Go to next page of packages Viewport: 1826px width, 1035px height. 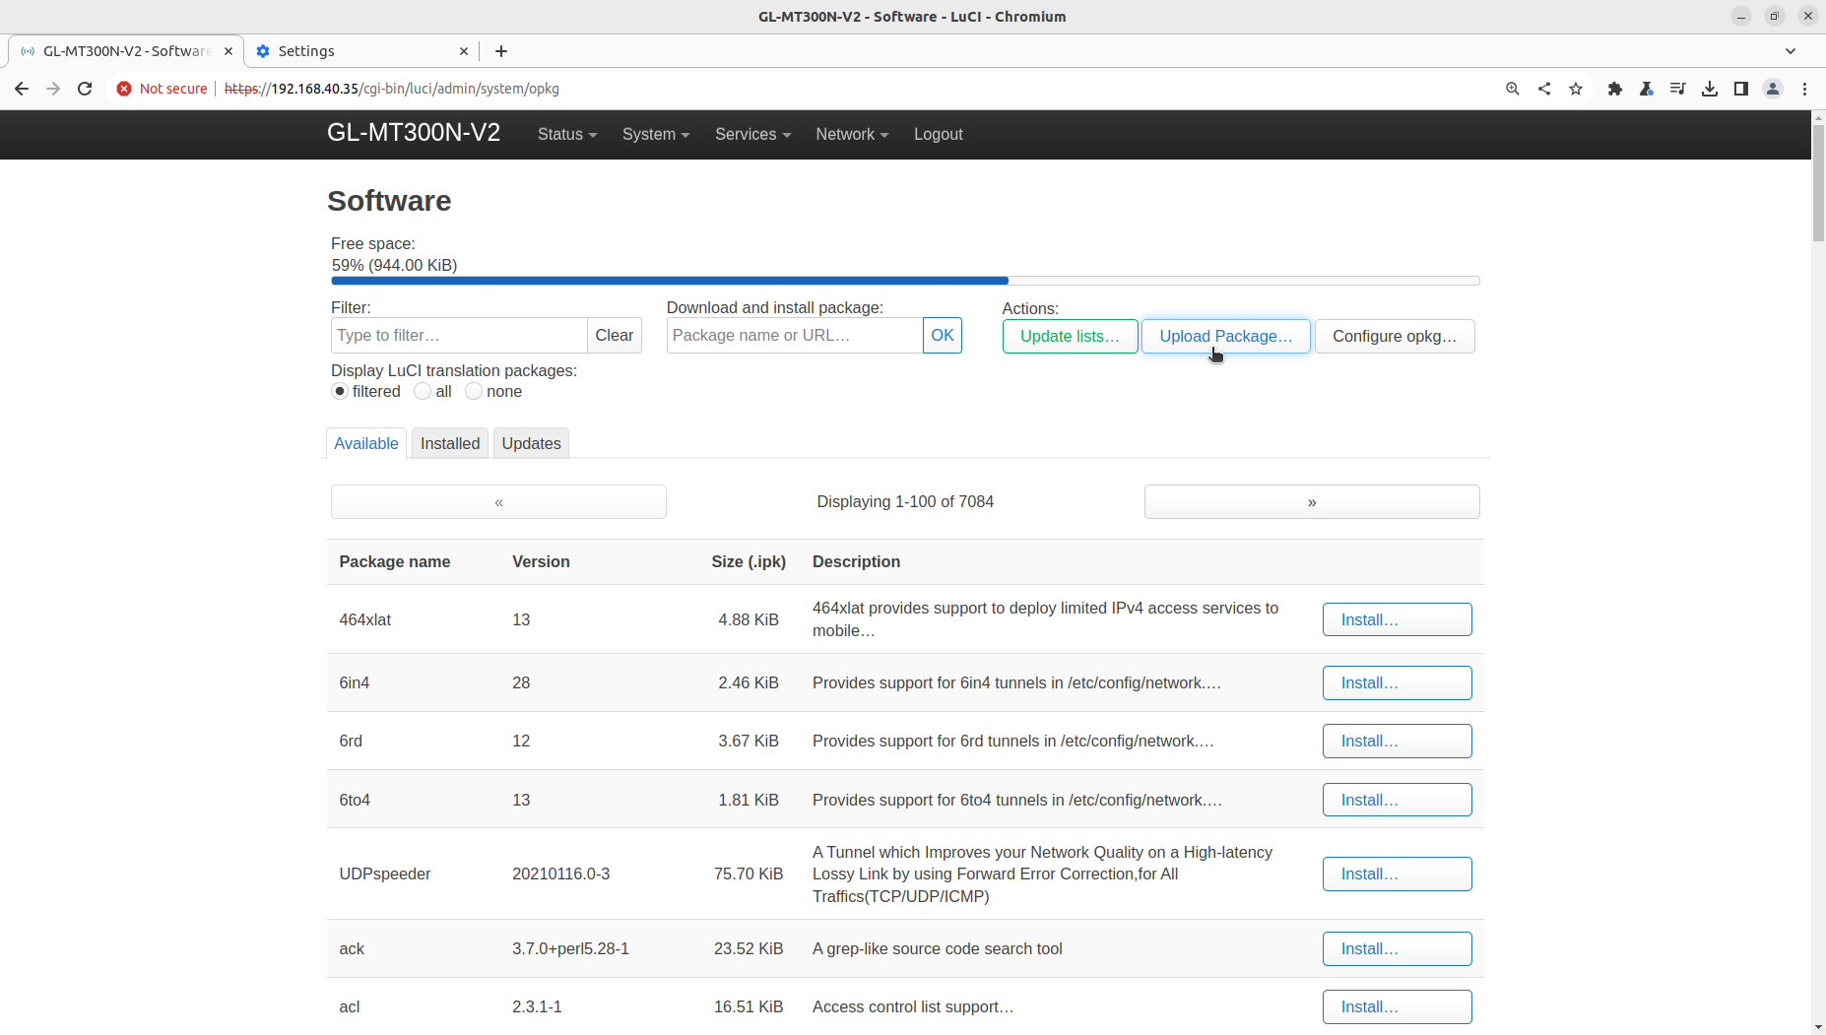[x=1312, y=502]
